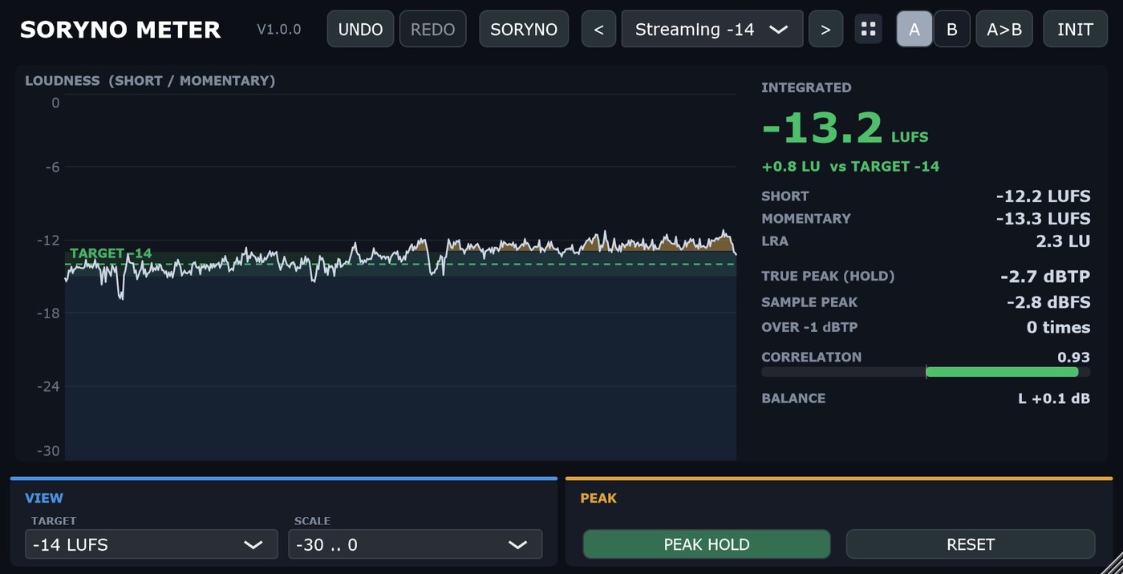The image size is (1123, 574).
Task: Click the TARGET -14 line label in graph
Action: click(x=111, y=253)
